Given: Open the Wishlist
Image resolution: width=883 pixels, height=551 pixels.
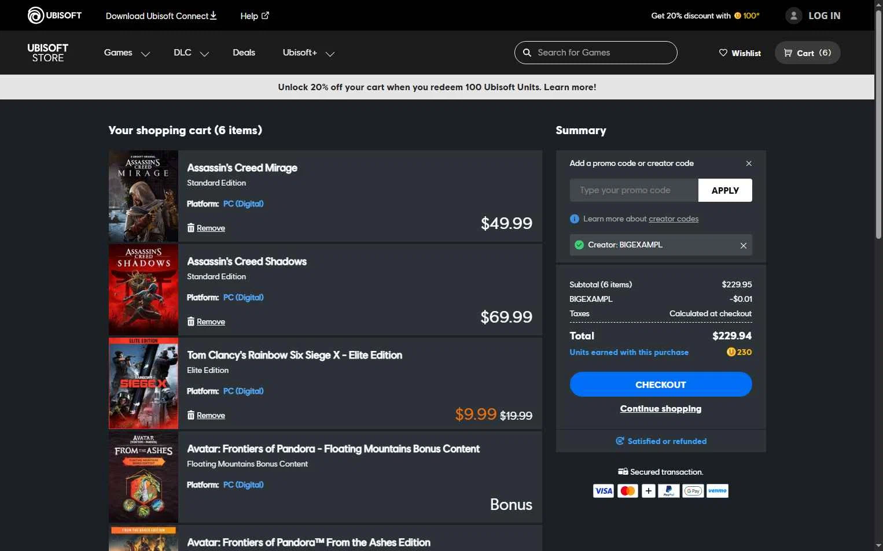Looking at the screenshot, I should pos(740,53).
